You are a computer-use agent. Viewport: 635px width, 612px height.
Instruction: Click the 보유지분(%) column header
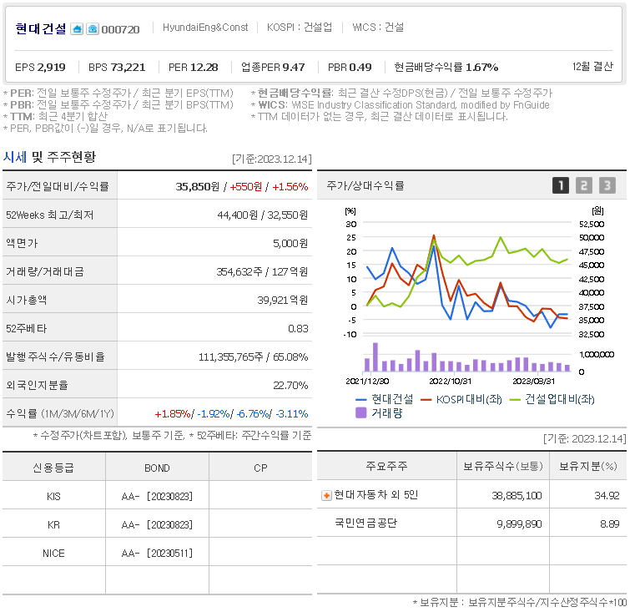click(588, 466)
